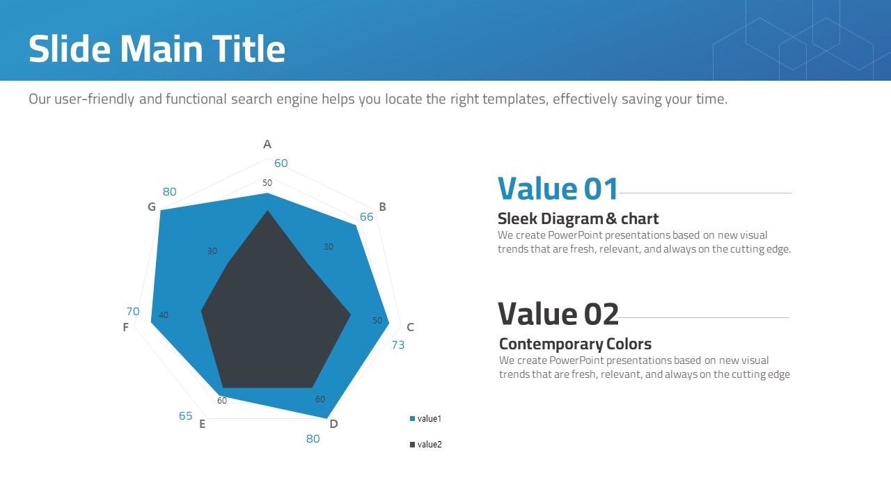Image resolution: width=891 pixels, height=501 pixels.
Task: Select the "Value 01" heading
Action: click(558, 189)
